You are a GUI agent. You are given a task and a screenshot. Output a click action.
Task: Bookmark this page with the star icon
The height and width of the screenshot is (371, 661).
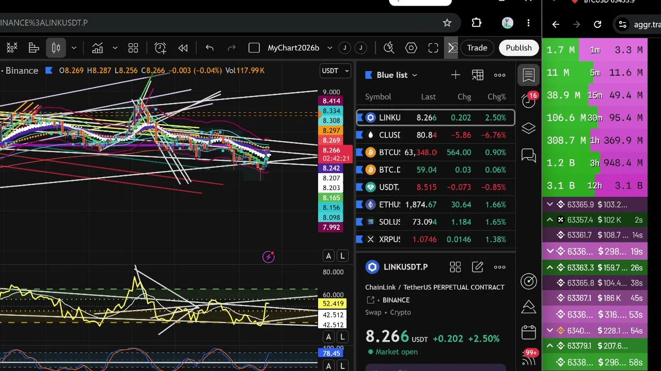pos(447,23)
